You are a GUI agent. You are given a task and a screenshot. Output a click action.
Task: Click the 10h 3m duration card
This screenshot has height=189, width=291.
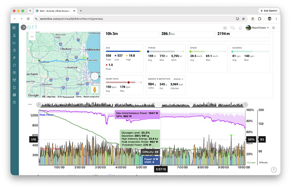[x=131, y=34]
